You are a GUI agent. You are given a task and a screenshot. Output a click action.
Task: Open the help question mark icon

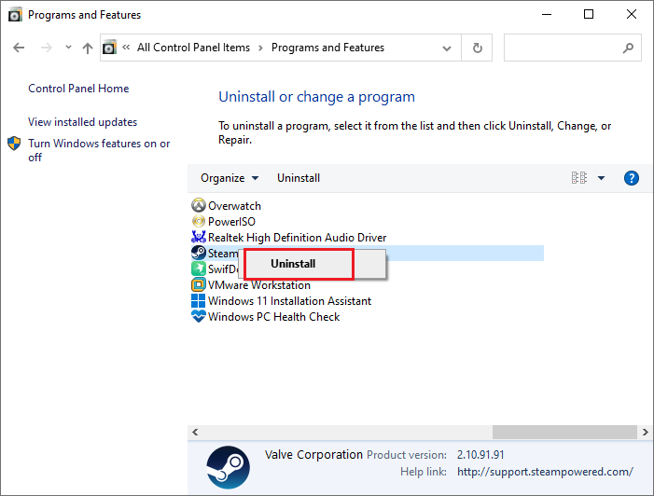click(632, 178)
